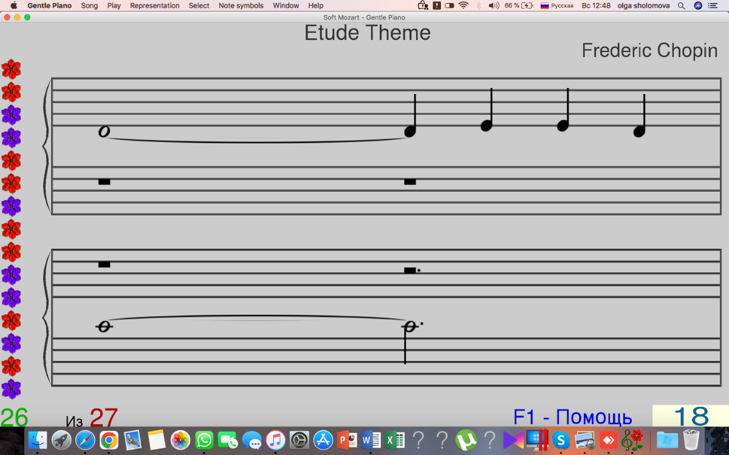Open Google Chrome from the Dock
The image size is (729, 455).
point(109,440)
